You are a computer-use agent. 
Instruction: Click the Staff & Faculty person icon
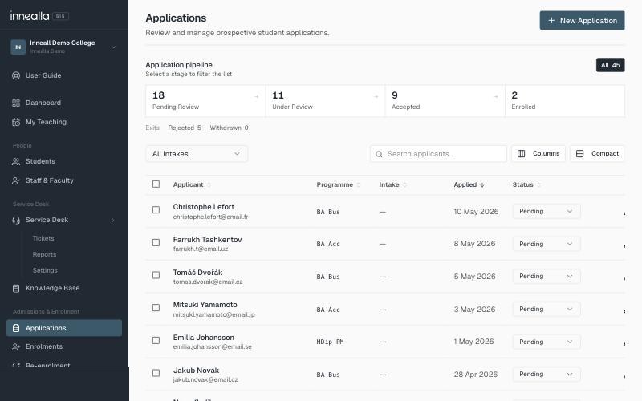(16, 181)
